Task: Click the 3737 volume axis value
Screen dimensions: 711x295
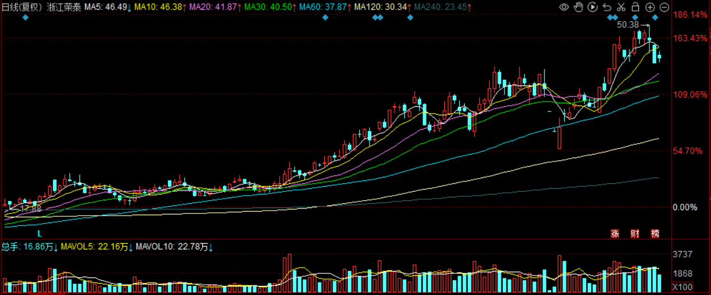Action: pyautogui.click(x=683, y=254)
